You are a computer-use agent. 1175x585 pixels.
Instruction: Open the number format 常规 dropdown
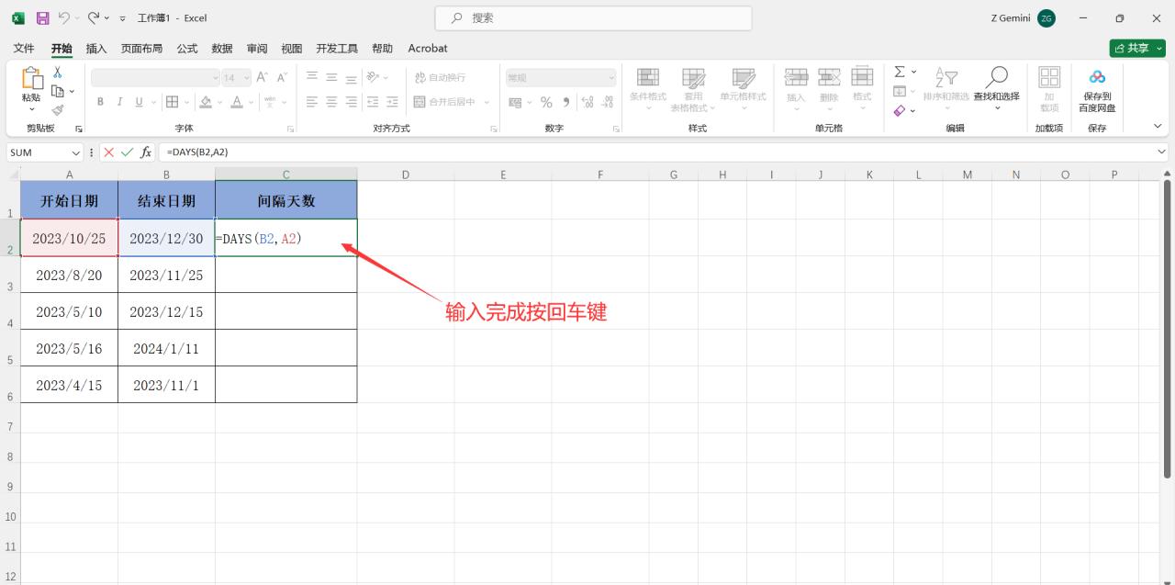612,78
